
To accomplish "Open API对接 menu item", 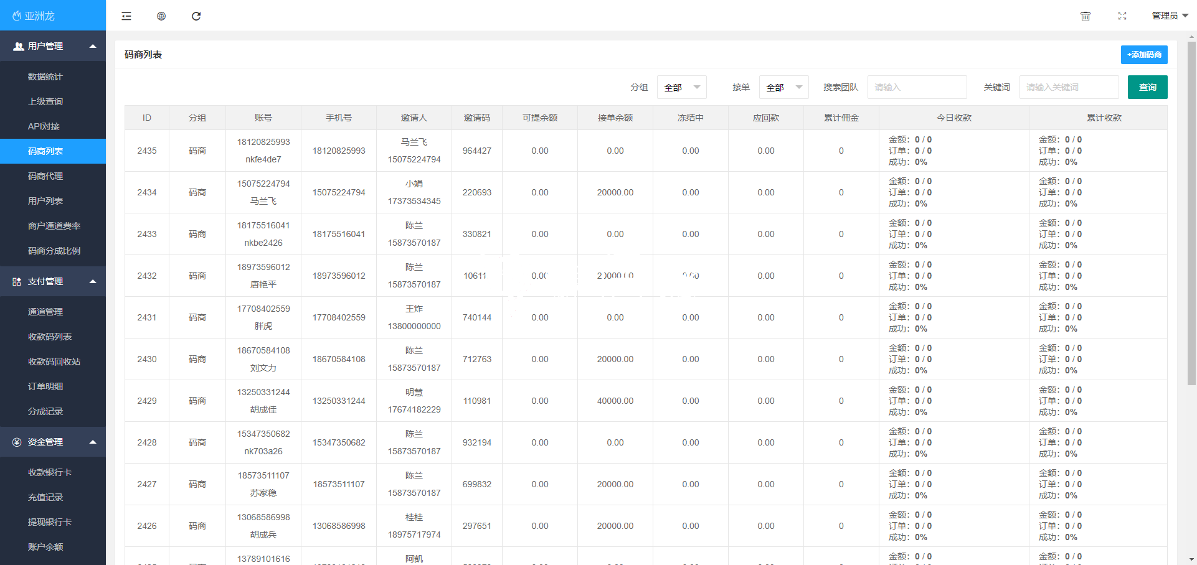I will [53, 126].
